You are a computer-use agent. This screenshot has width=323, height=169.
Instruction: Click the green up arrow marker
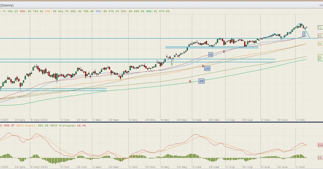[x=172, y=64]
